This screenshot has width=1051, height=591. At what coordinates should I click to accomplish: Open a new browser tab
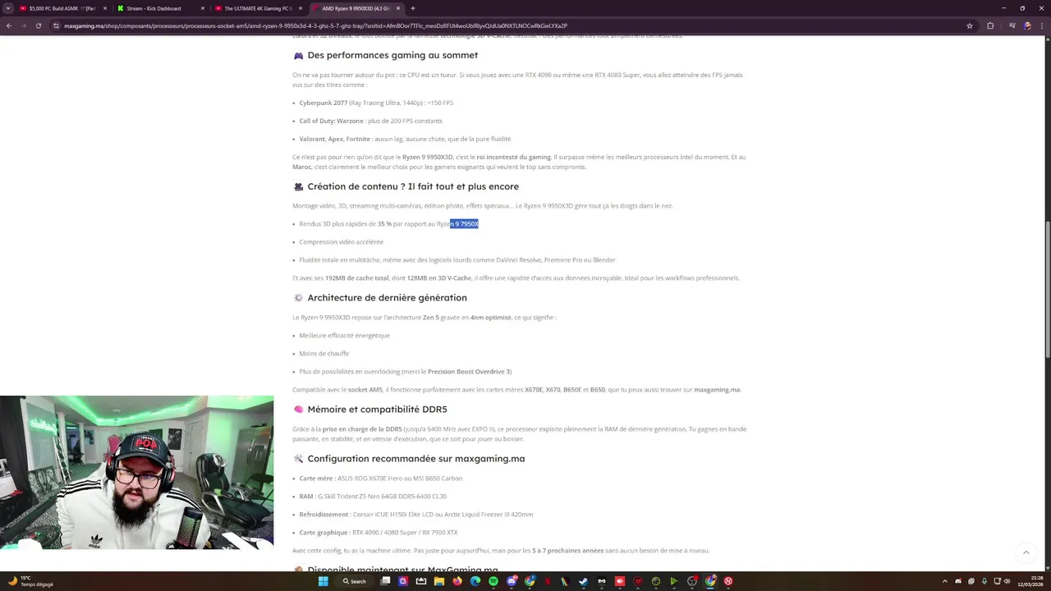coord(413,8)
